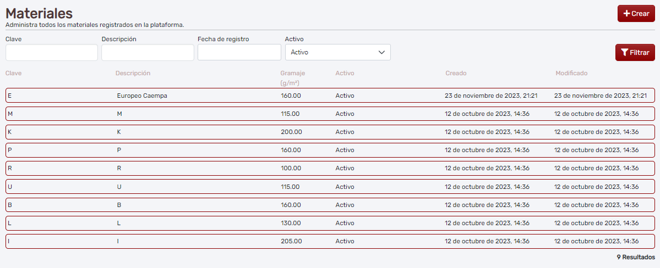The height and width of the screenshot is (268, 660).
Task: Click the Gramaje column header
Action: (292, 73)
